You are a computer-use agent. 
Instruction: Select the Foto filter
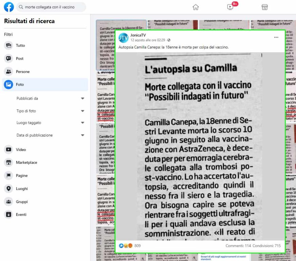pyautogui.click(x=45, y=85)
